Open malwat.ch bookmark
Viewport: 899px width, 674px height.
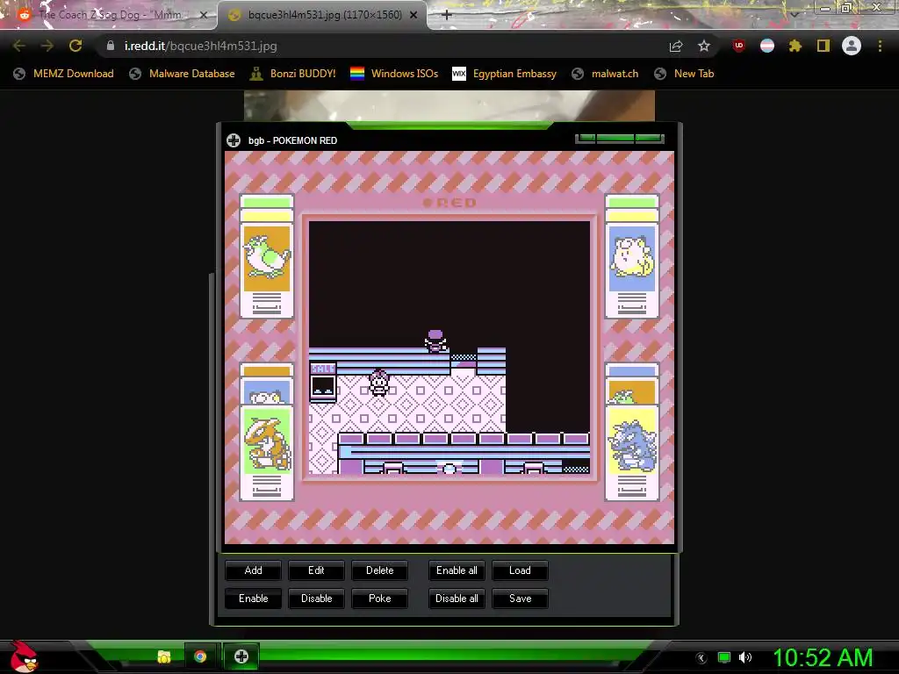pyautogui.click(x=605, y=74)
